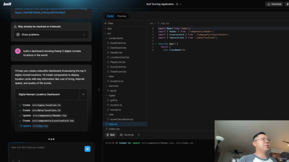
Task: Click the file icon beside api.ts
Action: pos(108,91)
